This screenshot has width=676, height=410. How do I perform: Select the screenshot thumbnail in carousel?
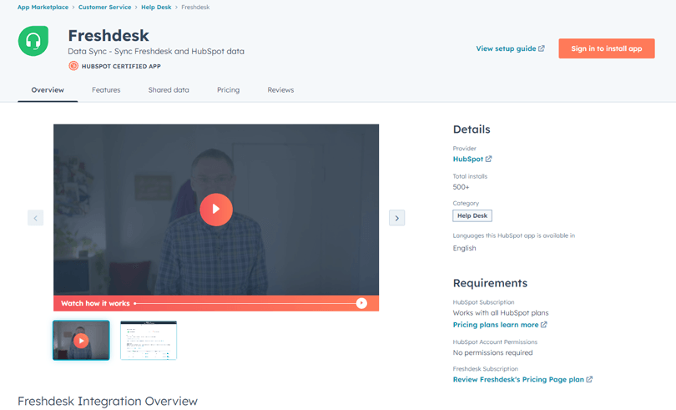pyautogui.click(x=149, y=340)
